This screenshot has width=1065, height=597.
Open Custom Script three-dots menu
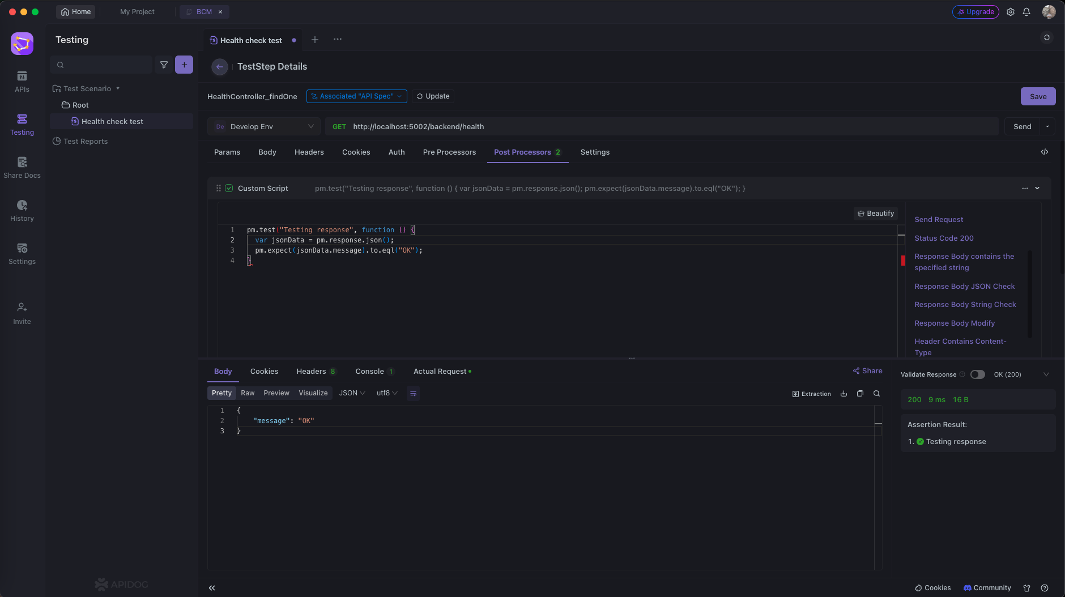click(x=1025, y=188)
